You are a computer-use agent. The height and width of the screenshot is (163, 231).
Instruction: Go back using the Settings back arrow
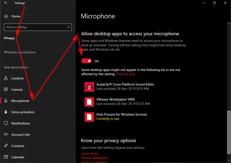(6, 3)
